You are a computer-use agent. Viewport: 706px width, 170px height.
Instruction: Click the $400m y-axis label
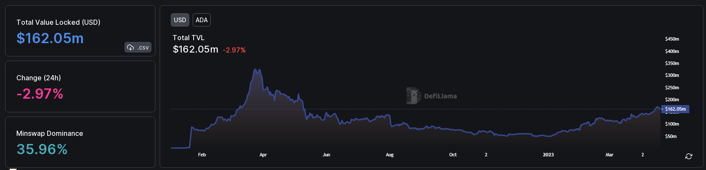672,51
